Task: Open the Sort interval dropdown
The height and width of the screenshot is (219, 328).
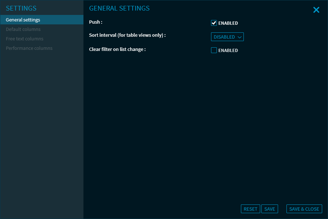Action: 227,37
